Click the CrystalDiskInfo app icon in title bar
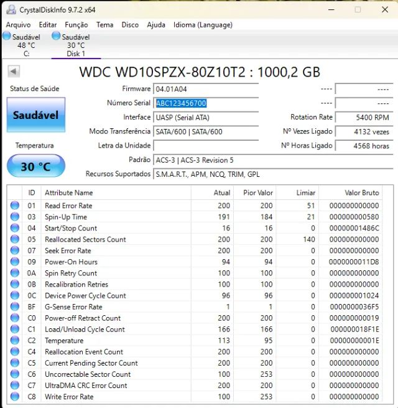 tap(11, 9)
